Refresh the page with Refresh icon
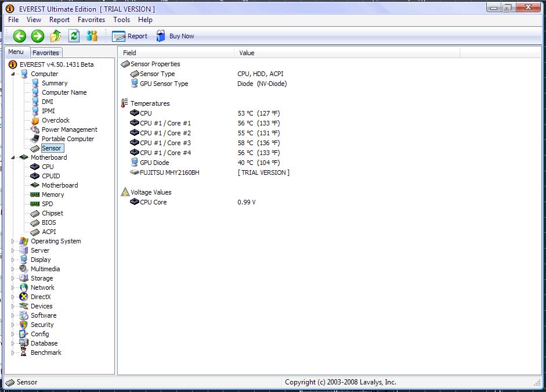The width and height of the screenshot is (546, 392). pos(74,36)
